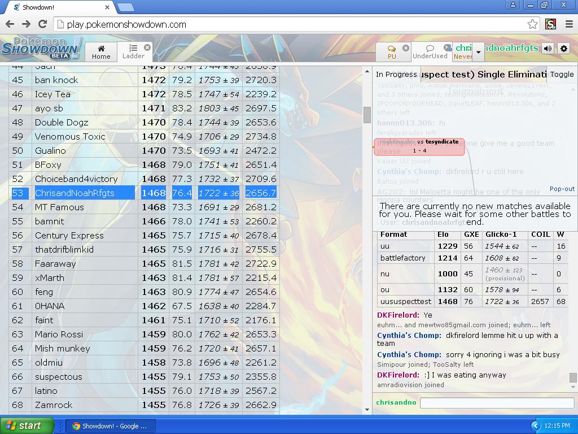Screen dimensions: 578x434
Task: Select the Century Express ladder entry
Action: click(x=144, y=236)
